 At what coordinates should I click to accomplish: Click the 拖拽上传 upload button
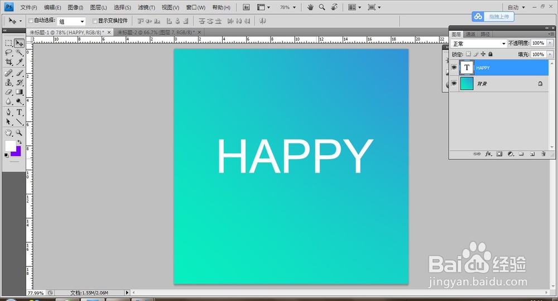pyautogui.click(x=493, y=16)
